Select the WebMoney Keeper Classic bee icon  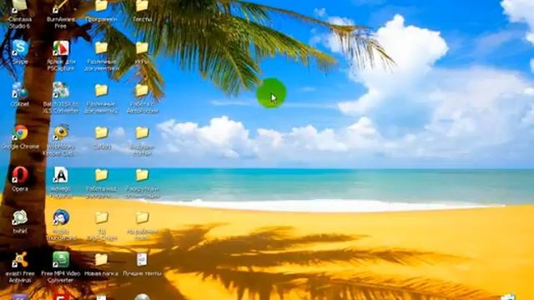pyautogui.click(x=61, y=132)
